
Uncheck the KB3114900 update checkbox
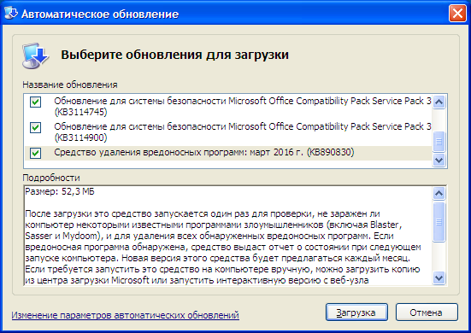[35, 127]
